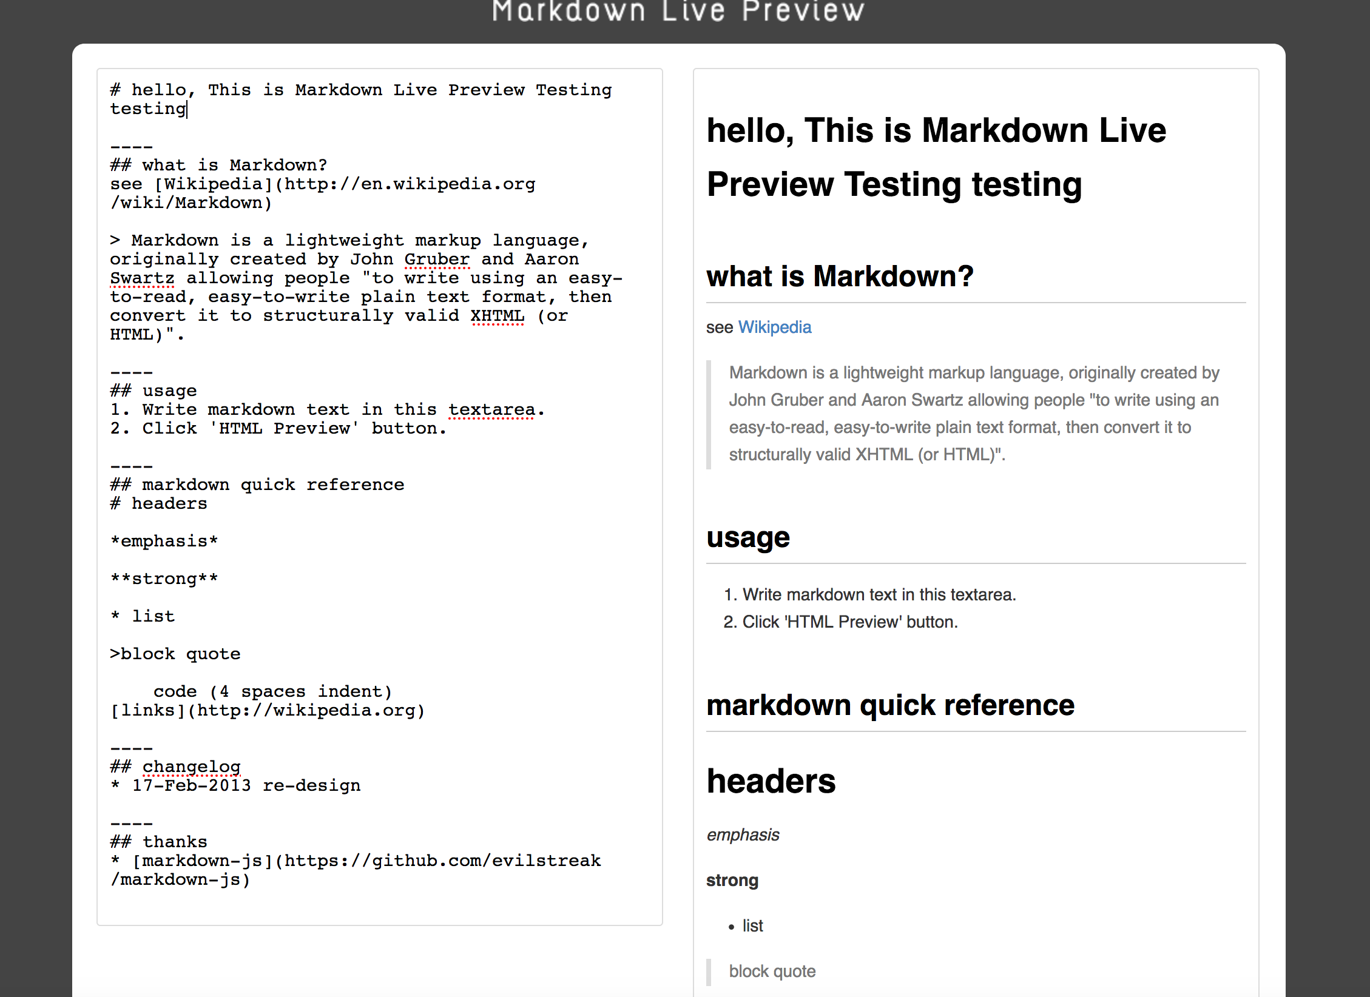Click the 'list' bullet item in preview
This screenshot has height=997, width=1370.
pos(752,926)
